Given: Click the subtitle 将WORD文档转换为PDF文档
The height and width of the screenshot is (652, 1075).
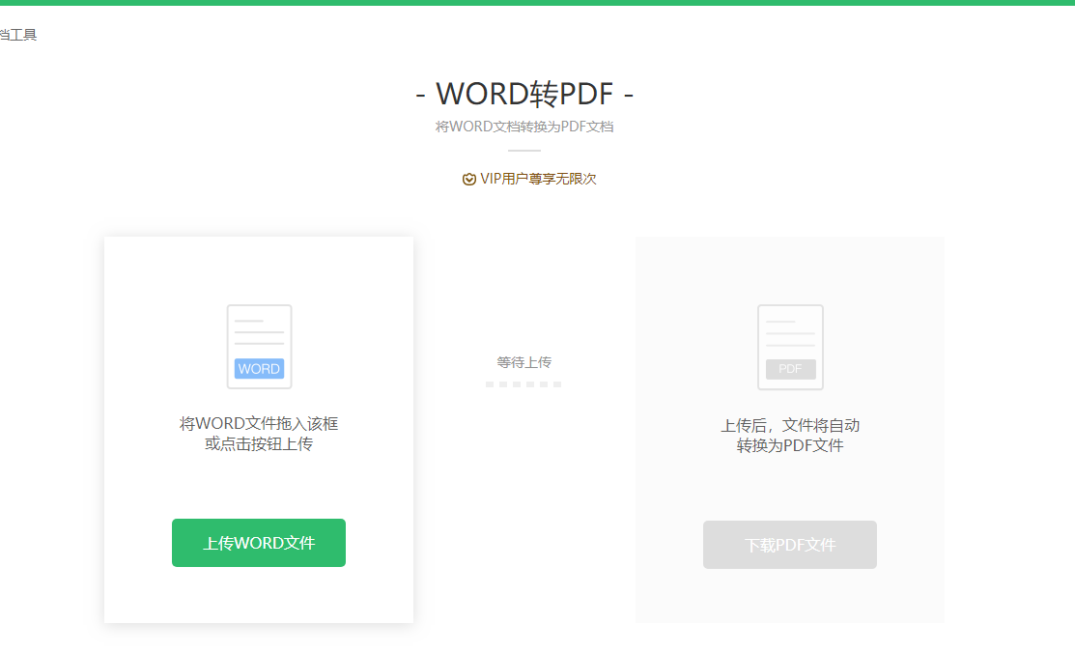Looking at the screenshot, I should click(524, 127).
